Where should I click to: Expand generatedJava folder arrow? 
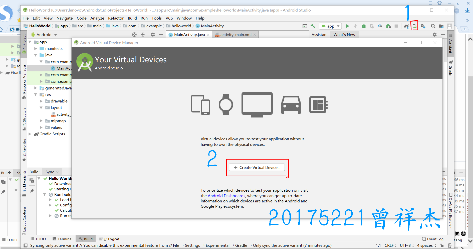[x=36, y=88]
